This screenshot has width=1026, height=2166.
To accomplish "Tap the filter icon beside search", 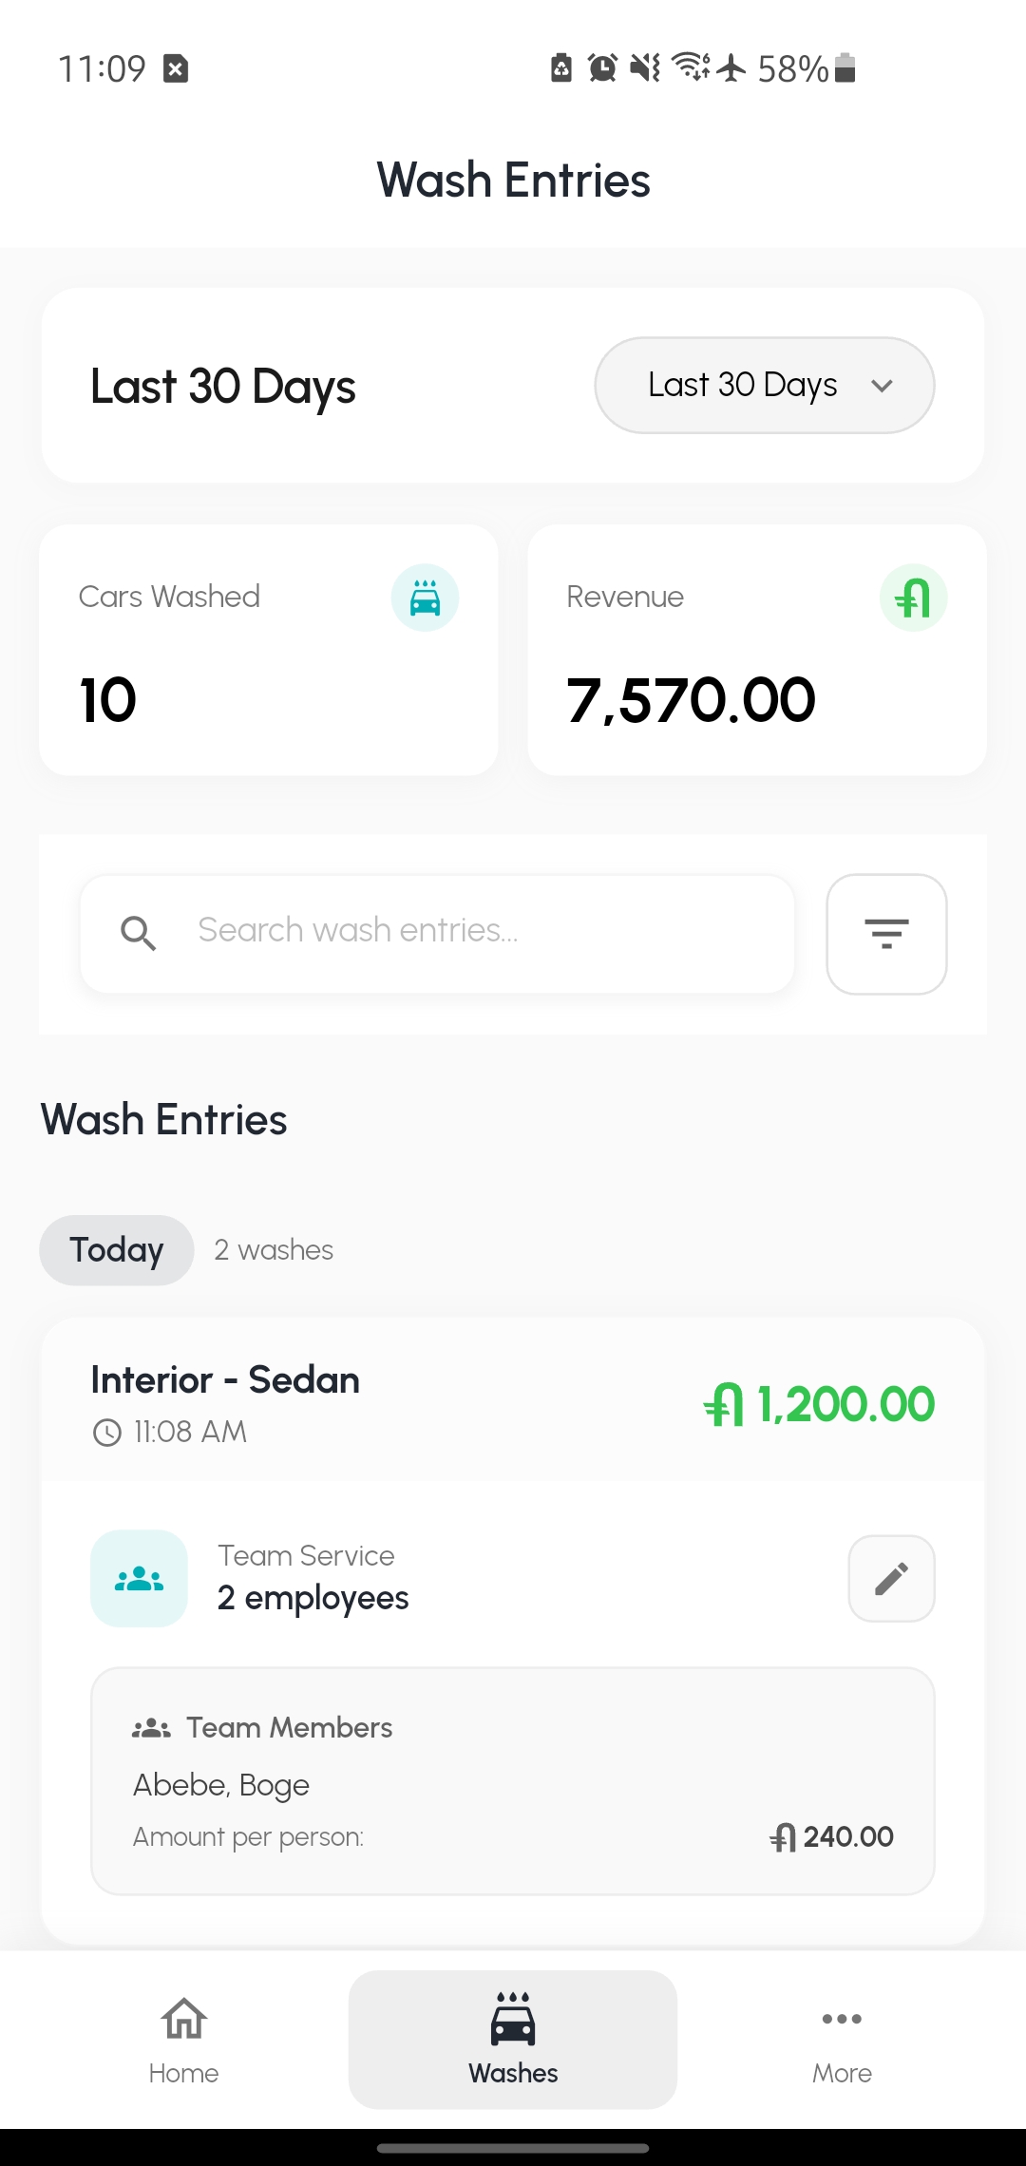I will 886,934.
